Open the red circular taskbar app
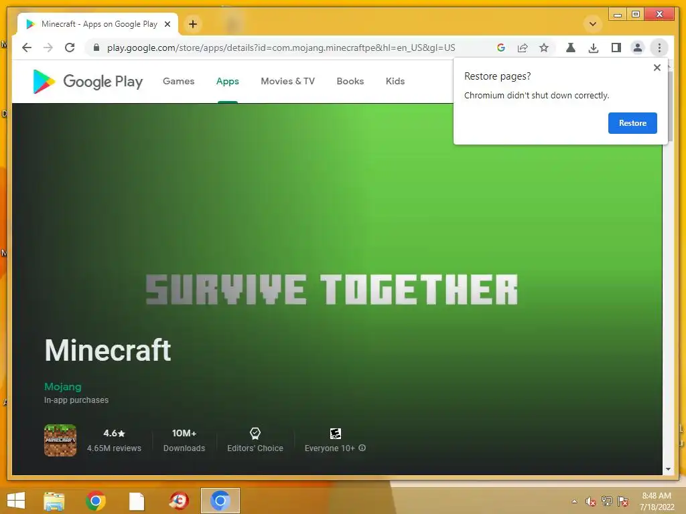 178,501
